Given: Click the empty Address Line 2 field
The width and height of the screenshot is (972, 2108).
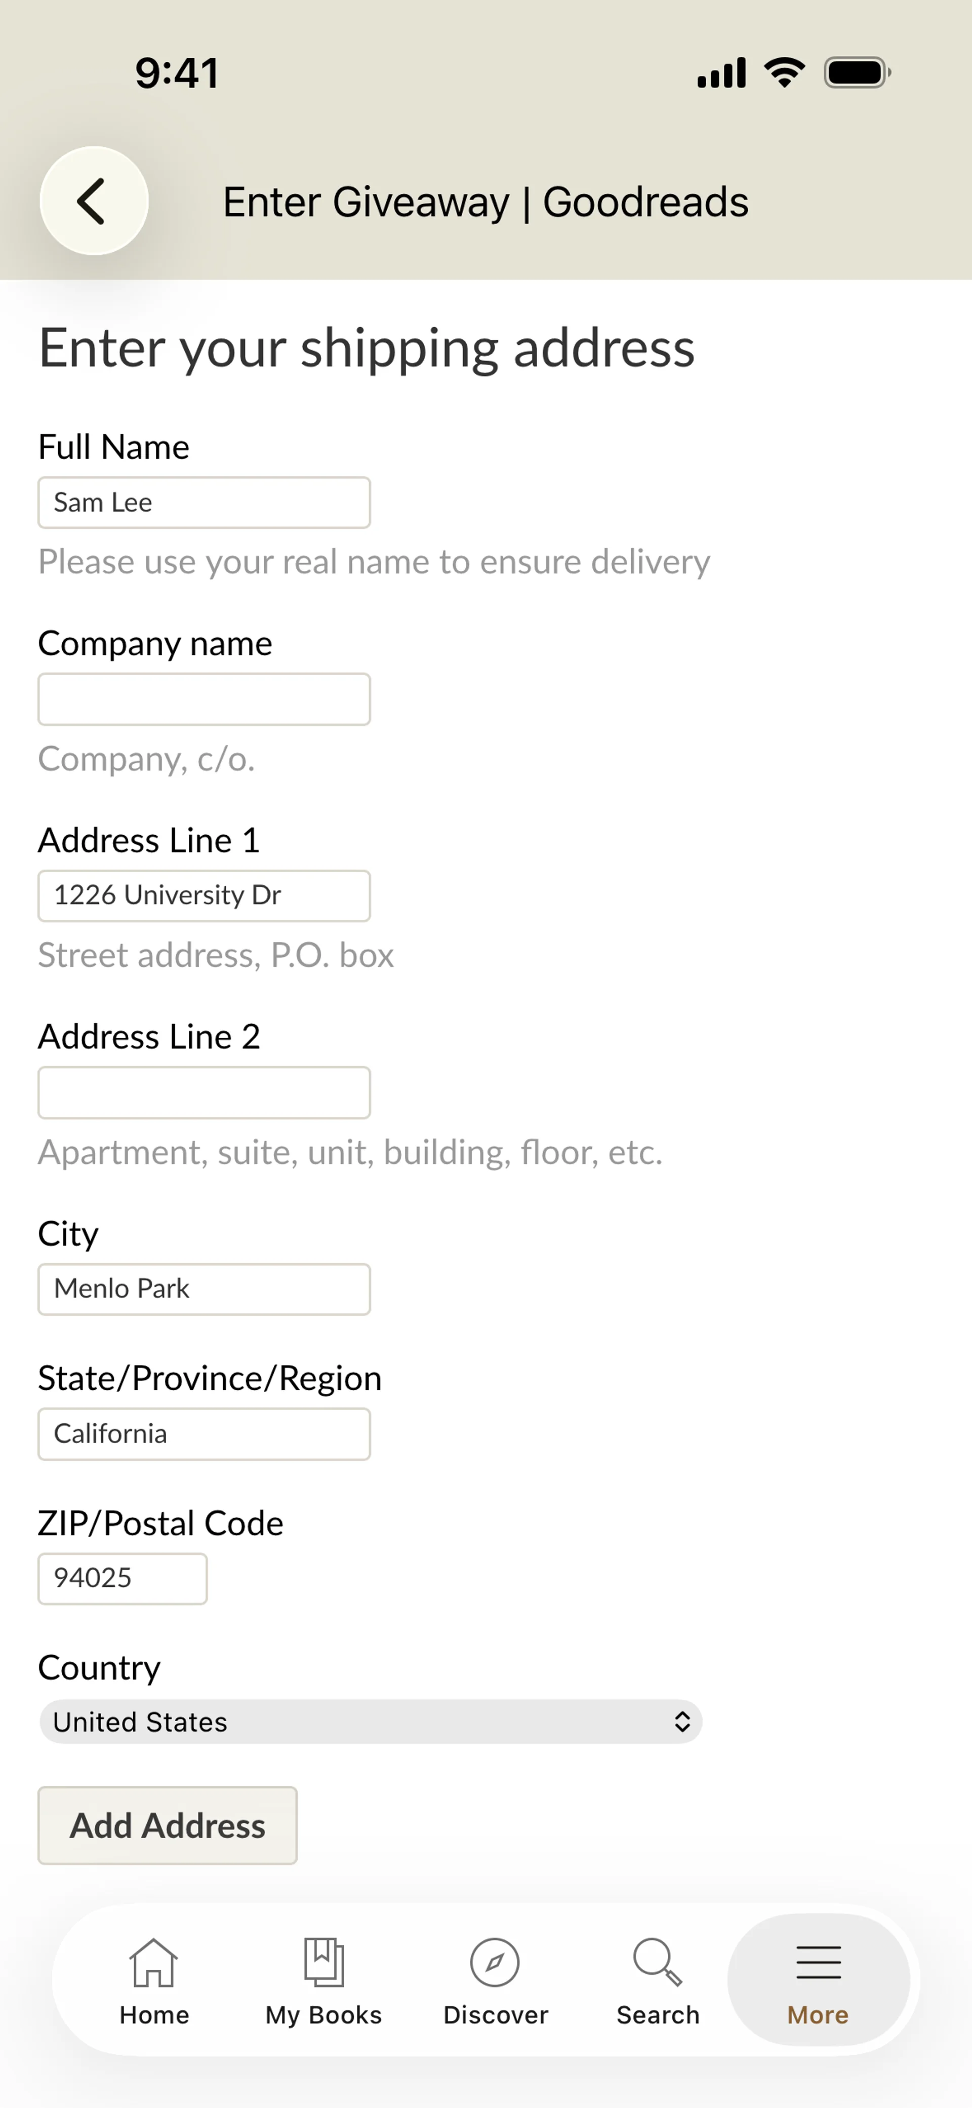Looking at the screenshot, I should point(204,1092).
